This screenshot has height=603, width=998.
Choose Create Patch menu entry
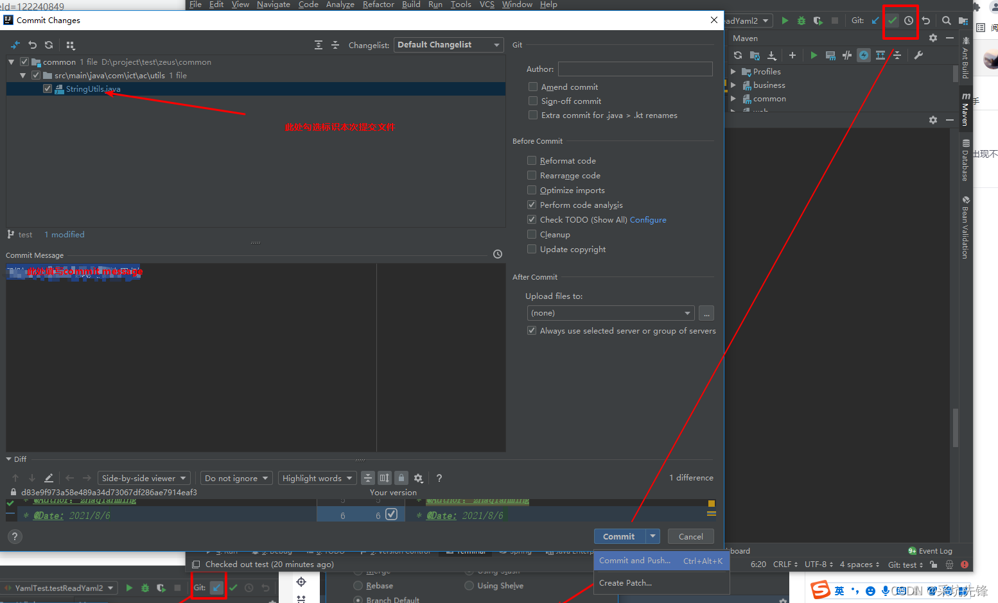click(661, 583)
